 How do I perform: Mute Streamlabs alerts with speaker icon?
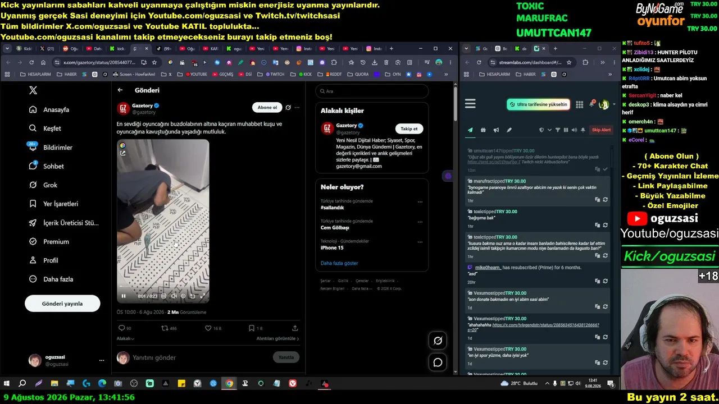click(574, 130)
